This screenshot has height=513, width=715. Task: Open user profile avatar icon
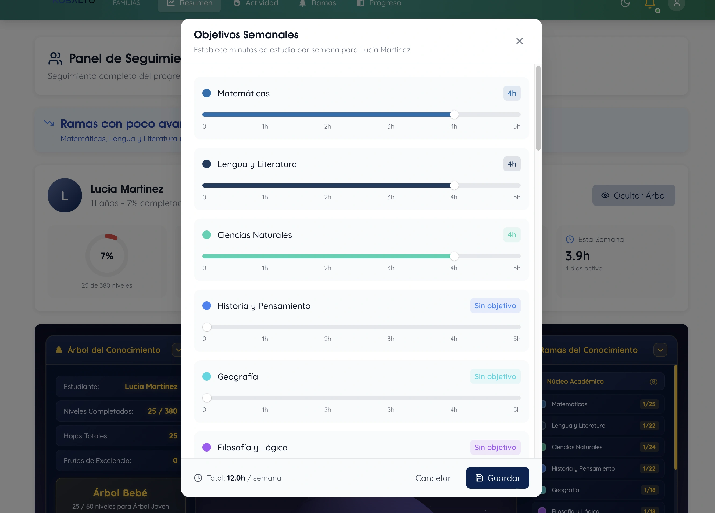click(676, 4)
